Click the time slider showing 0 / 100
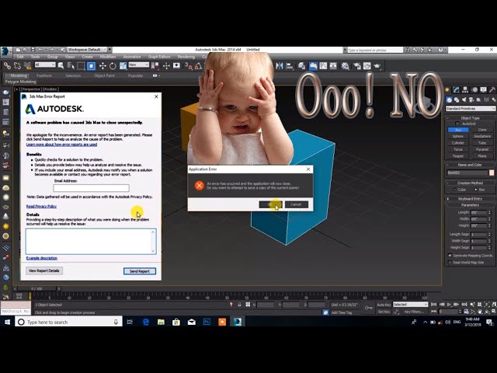497x373 pixels. [x=36, y=288]
